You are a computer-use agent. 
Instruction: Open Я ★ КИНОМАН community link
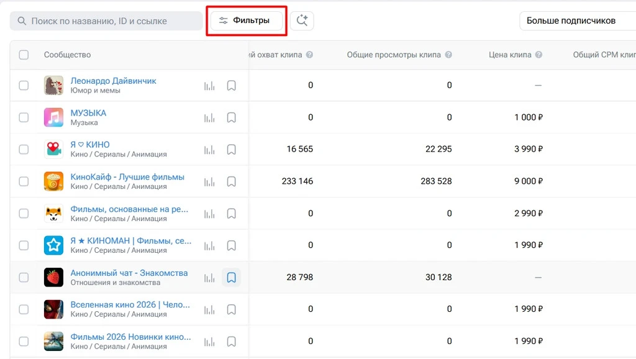(131, 241)
